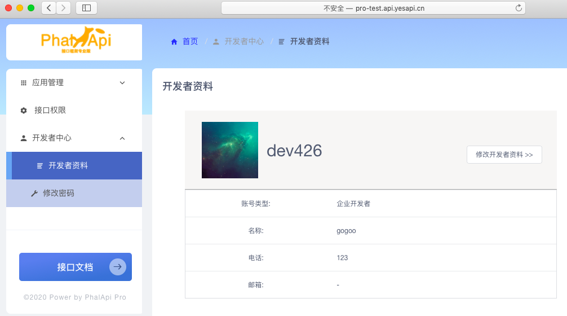The height and width of the screenshot is (316, 567).
Task: Click the browser address bar
Action: (373, 8)
